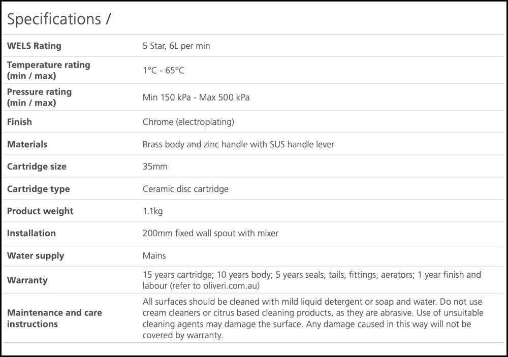This screenshot has width=508, height=357.
Task: Click the Ceramic disc cartridge value
Action: click(185, 189)
